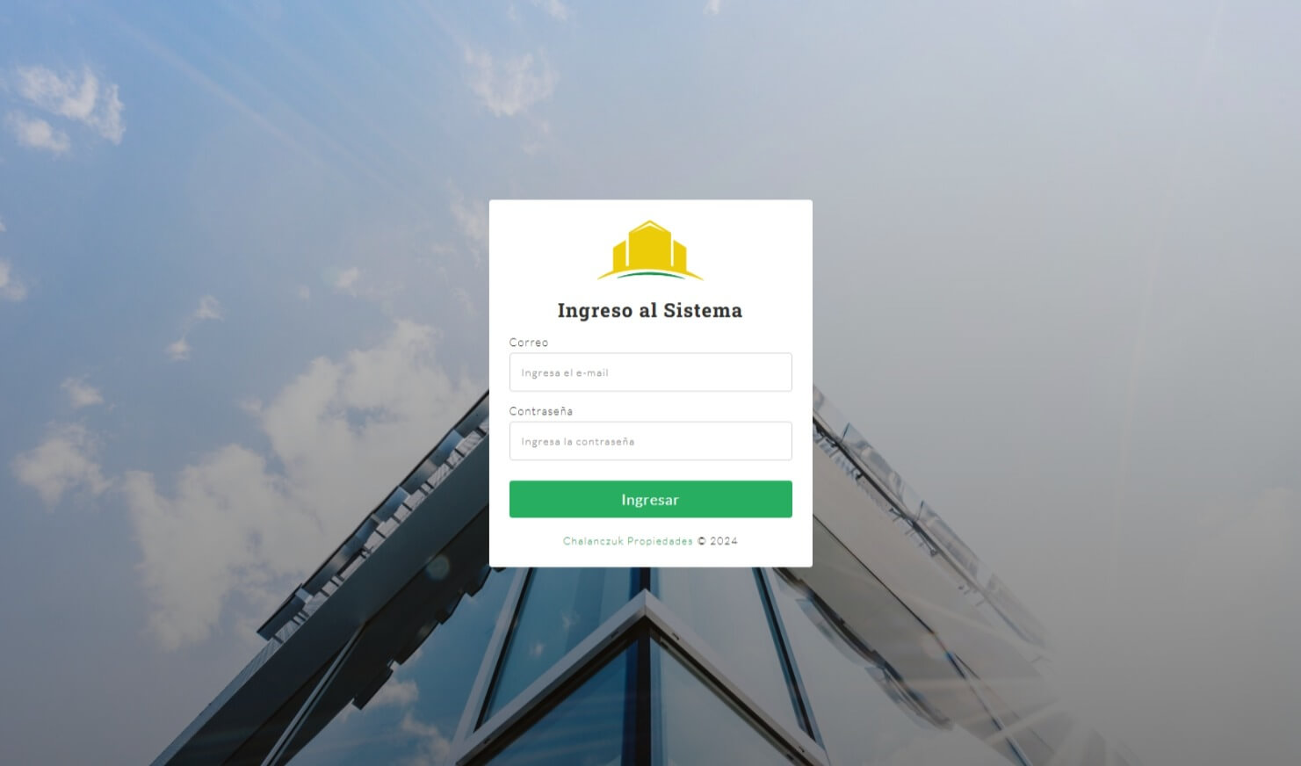Click the copyright symbol in the footer
The height and width of the screenshot is (766, 1301).
[x=701, y=541]
